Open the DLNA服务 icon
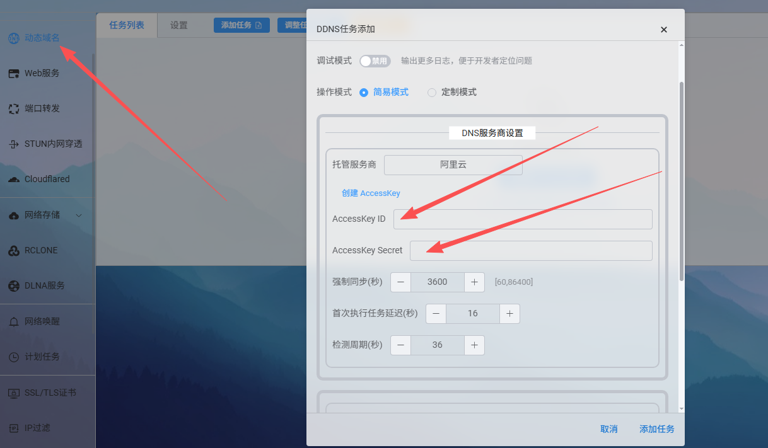Image resolution: width=768 pixels, height=448 pixels. [13, 286]
